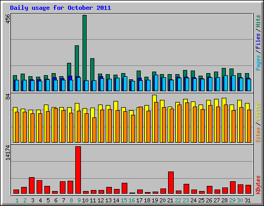Select the red KBytes bar for day 21
The width and height of the screenshot is (264, 206).
coord(171,182)
